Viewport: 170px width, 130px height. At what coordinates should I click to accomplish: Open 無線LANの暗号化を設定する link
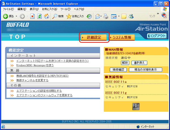click(x=42, y=76)
